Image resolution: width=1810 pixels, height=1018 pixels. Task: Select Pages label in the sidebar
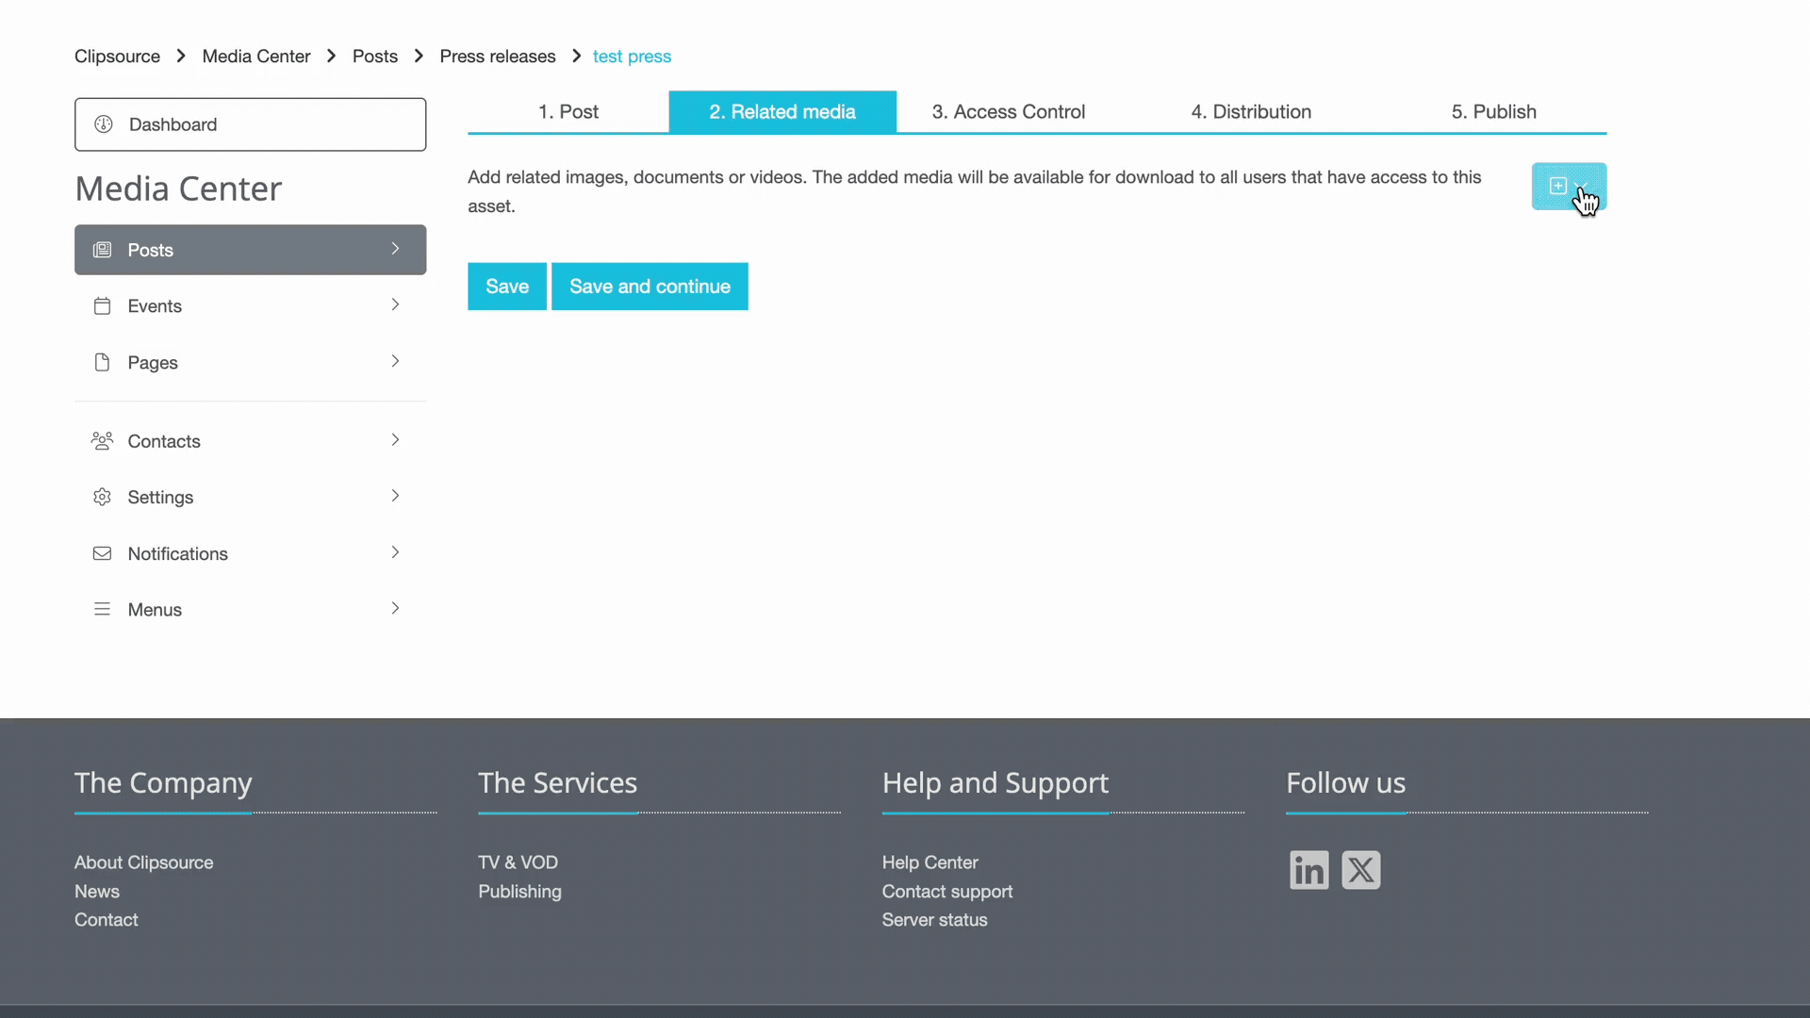pyautogui.click(x=153, y=363)
